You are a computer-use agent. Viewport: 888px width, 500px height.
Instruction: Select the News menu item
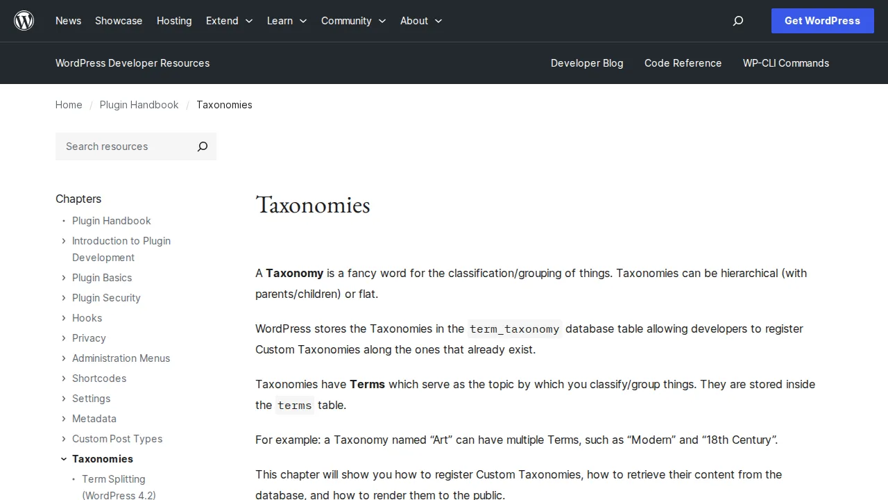point(68,21)
